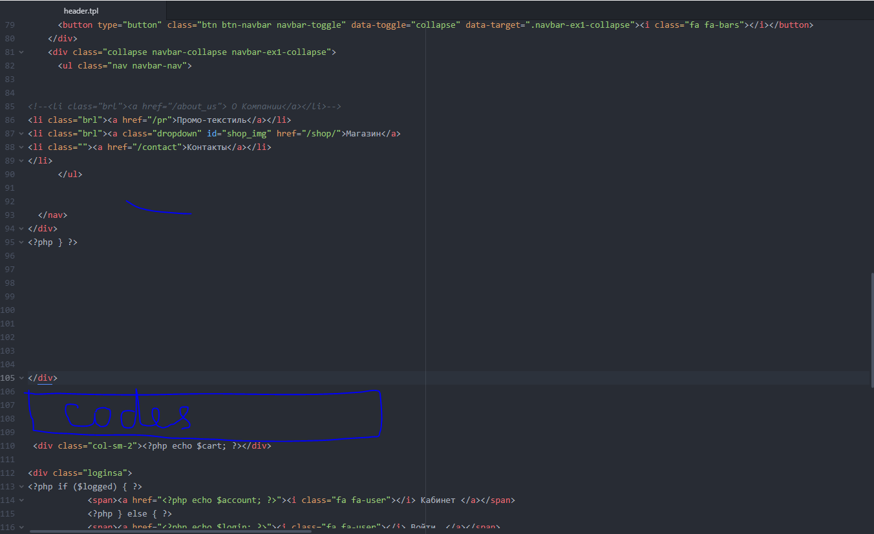Click "<?php } else { ?>" on line 115
The height and width of the screenshot is (534, 874).
(x=130, y=513)
